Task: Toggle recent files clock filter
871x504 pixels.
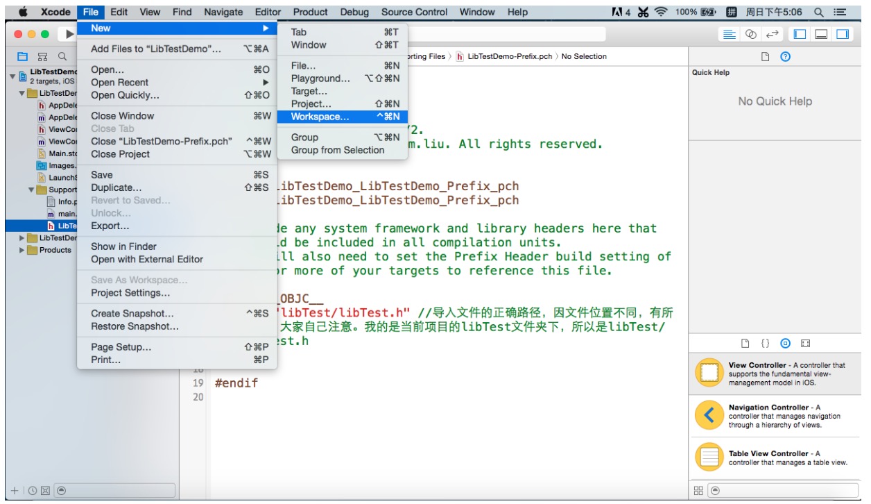Action: click(x=32, y=491)
